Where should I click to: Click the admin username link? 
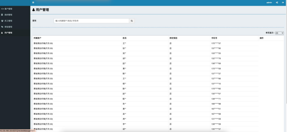coord(269,3)
